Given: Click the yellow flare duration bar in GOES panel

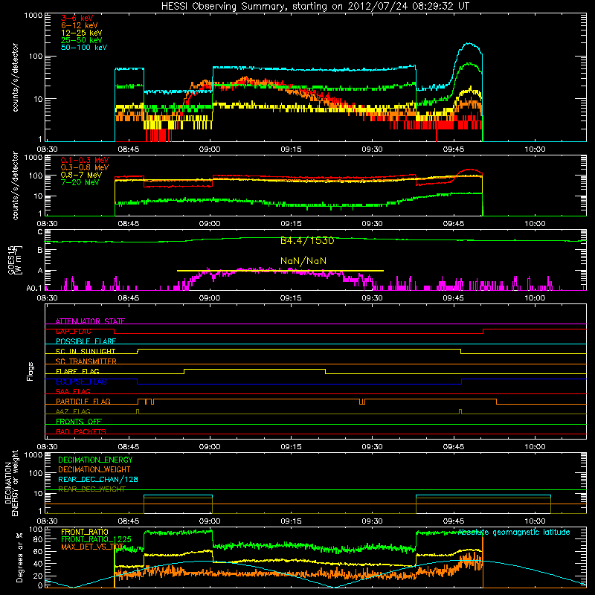Looking at the screenshot, I should tap(280, 271).
